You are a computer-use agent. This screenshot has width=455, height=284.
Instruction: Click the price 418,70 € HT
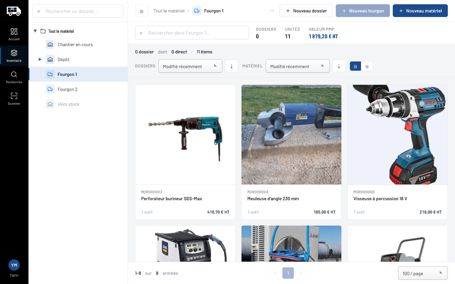click(218, 212)
